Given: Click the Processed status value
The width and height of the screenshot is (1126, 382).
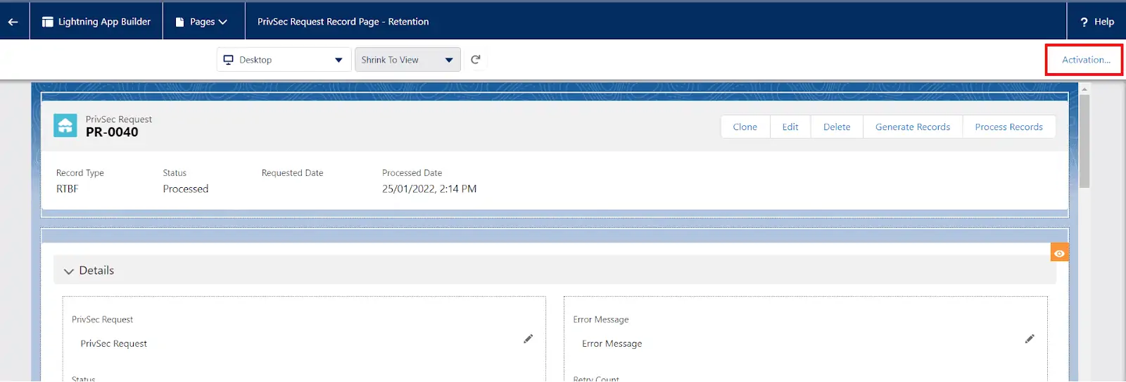Looking at the screenshot, I should coord(186,189).
